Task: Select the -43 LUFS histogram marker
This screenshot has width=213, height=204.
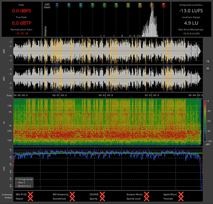Action: click(81, 5)
